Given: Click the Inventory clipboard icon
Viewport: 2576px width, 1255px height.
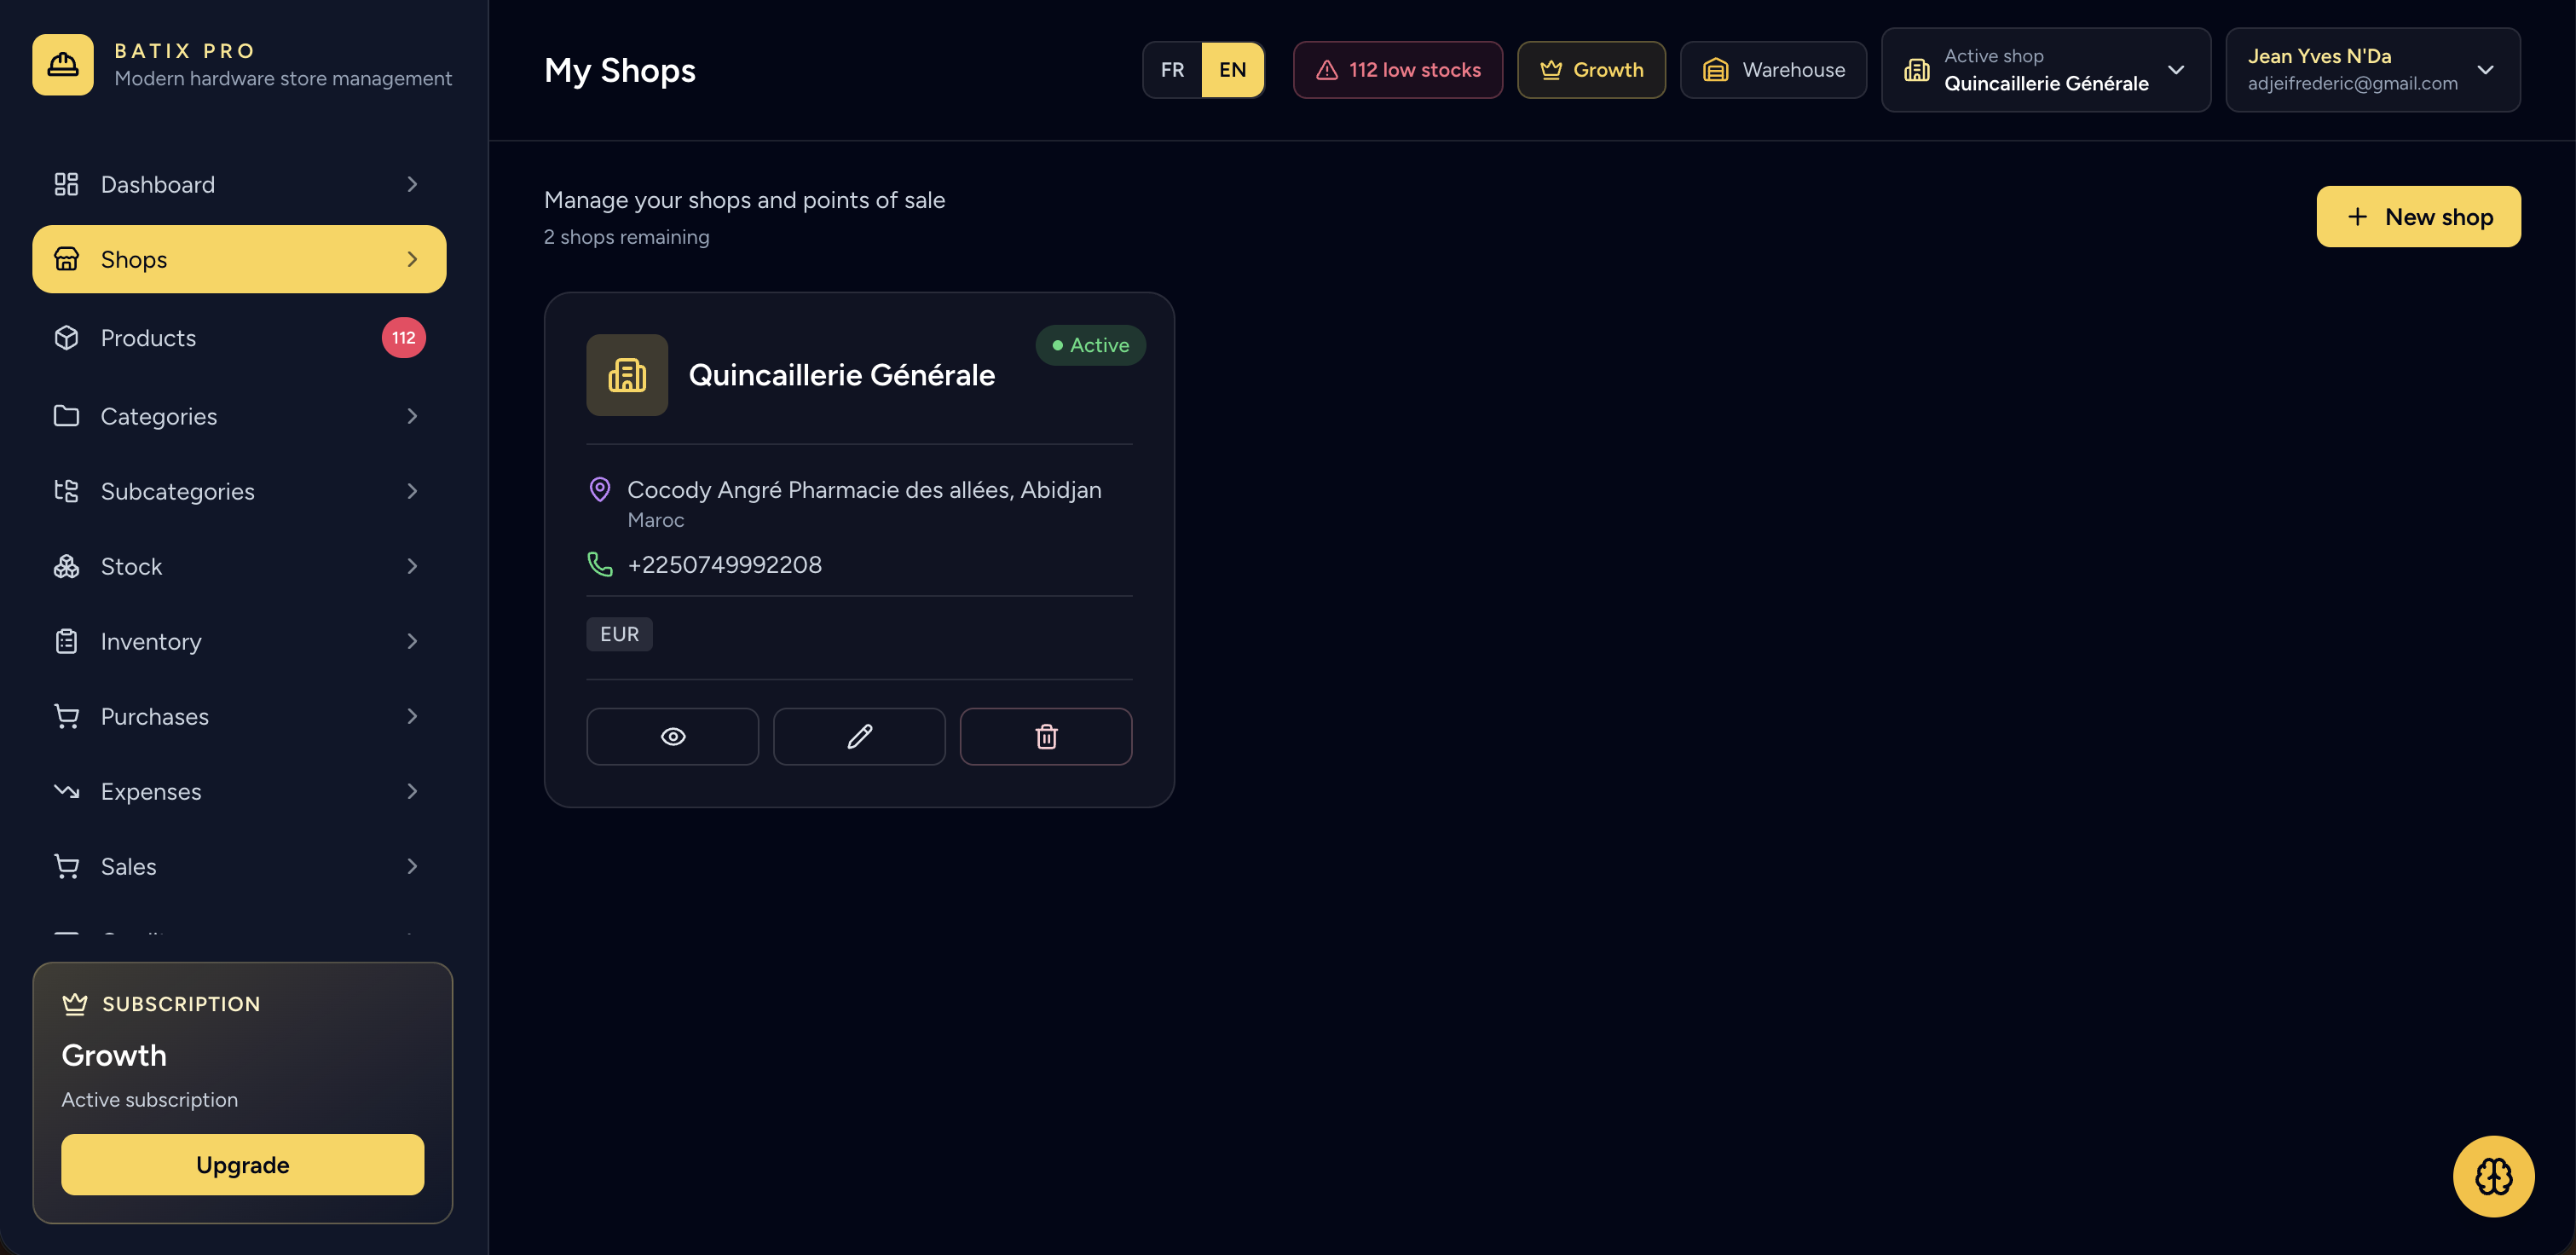Looking at the screenshot, I should (66, 641).
